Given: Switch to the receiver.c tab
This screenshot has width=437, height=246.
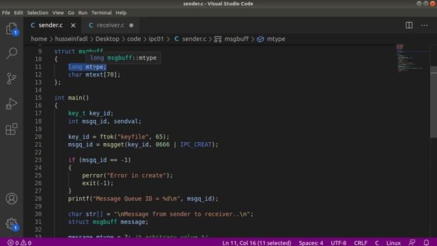Looking at the screenshot, I should point(111,25).
